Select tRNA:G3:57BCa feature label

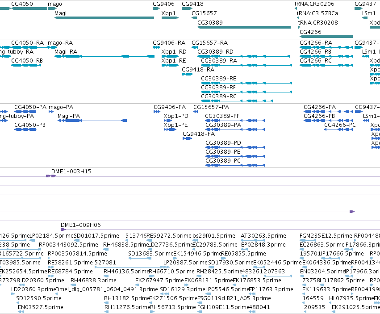(x=317, y=13)
